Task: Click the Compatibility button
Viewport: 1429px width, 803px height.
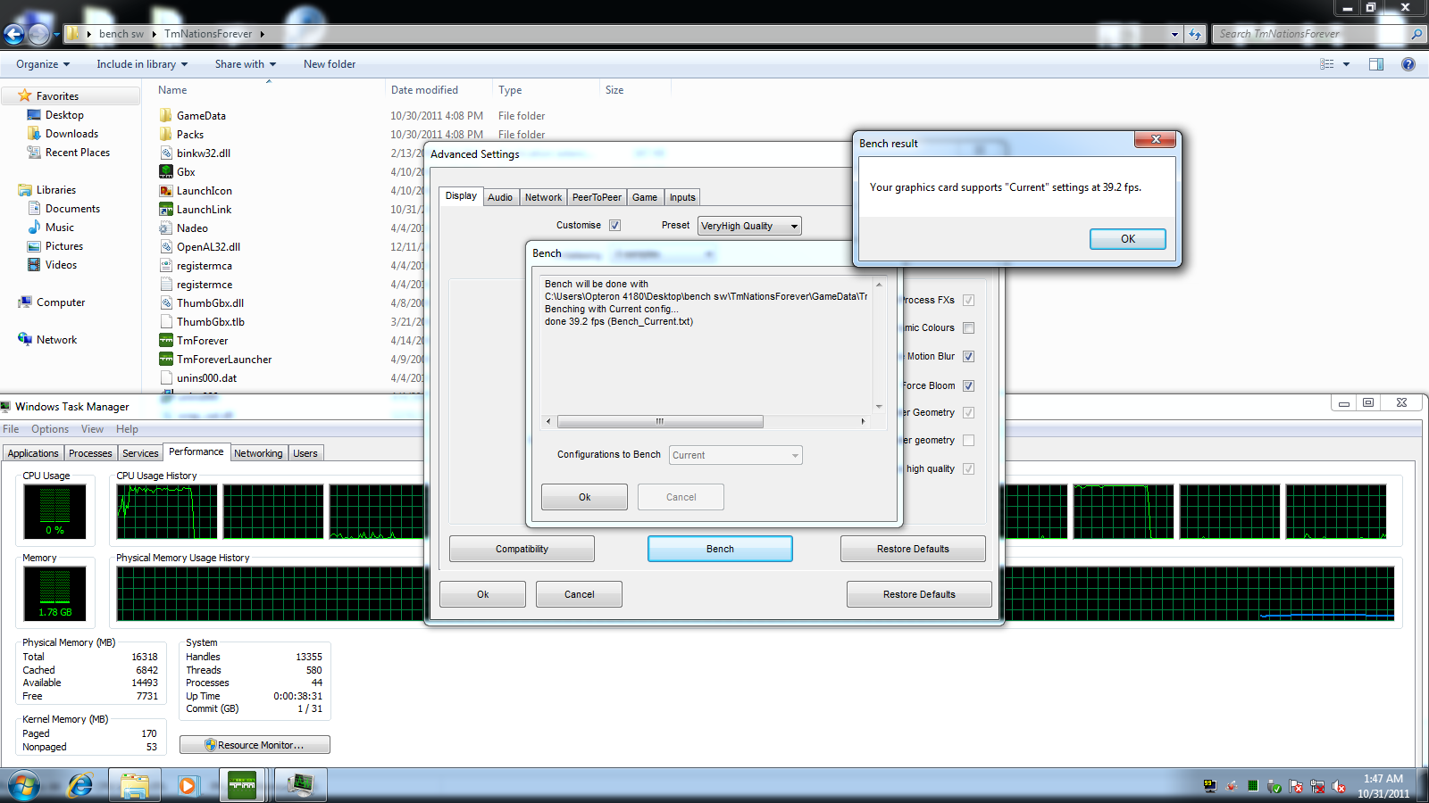Action: 522,549
